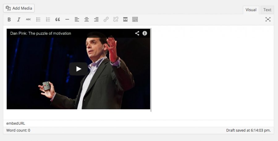
Task: Click the video title "Dan Pink: The puzzle of motivation"
Action: (x=40, y=33)
